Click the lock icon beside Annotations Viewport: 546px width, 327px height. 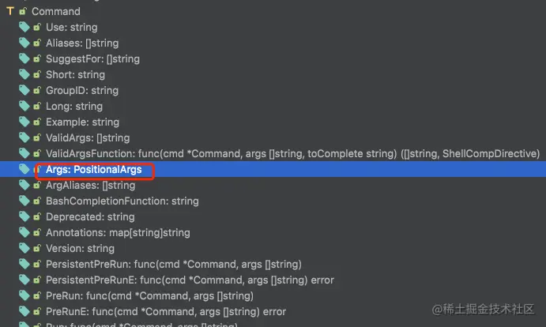click(x=37, y=233)
